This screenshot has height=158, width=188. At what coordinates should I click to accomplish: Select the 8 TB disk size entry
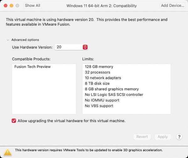(97, 83)
